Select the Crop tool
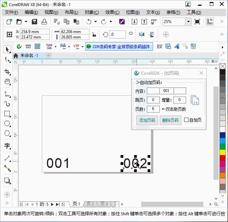Screen dimensions: 228x222 [x=7, y=72]
